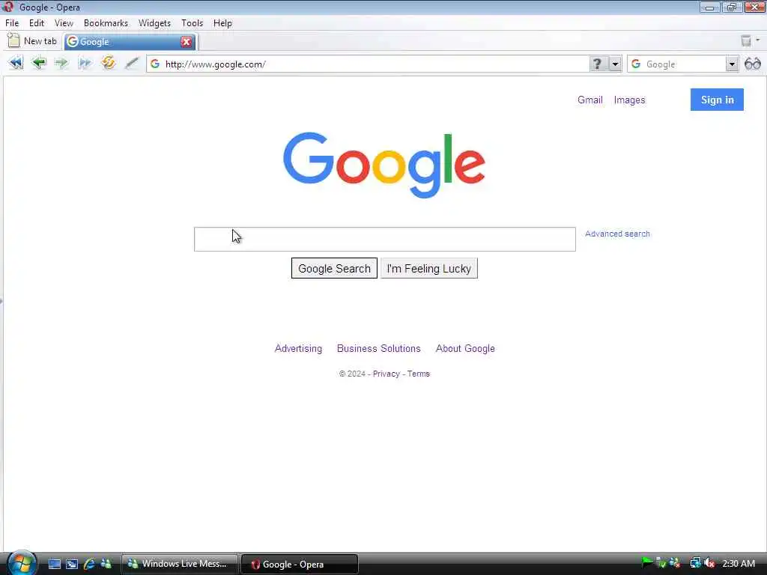Image resolution: width=767 pixels, height=575 pixels.
Task: Open the Edit menu
Action: click(36, 23)
